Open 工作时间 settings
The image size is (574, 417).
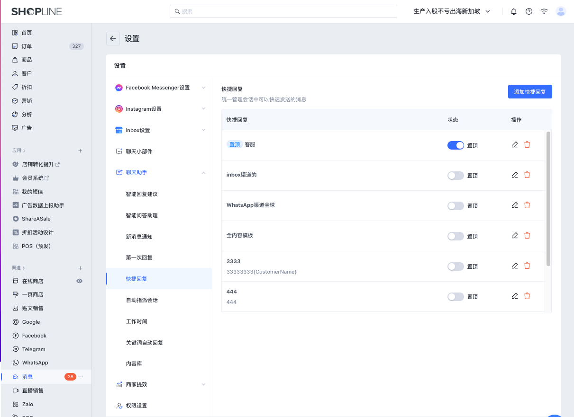(x=136, y=321)
